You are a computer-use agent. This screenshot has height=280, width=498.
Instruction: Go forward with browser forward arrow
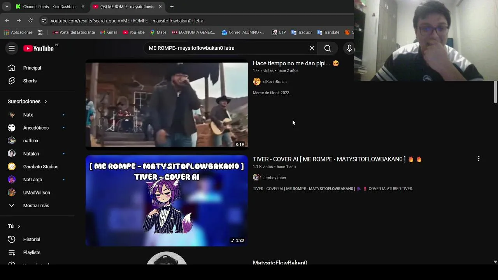(19, 21)
